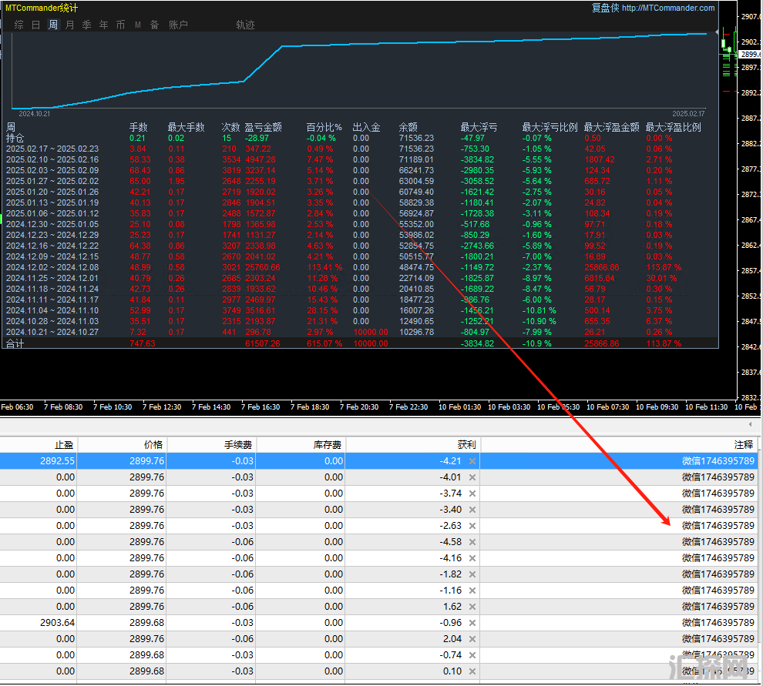Click the 合计 total row label
The image size is (763, 686).
(x=15, y=343)
